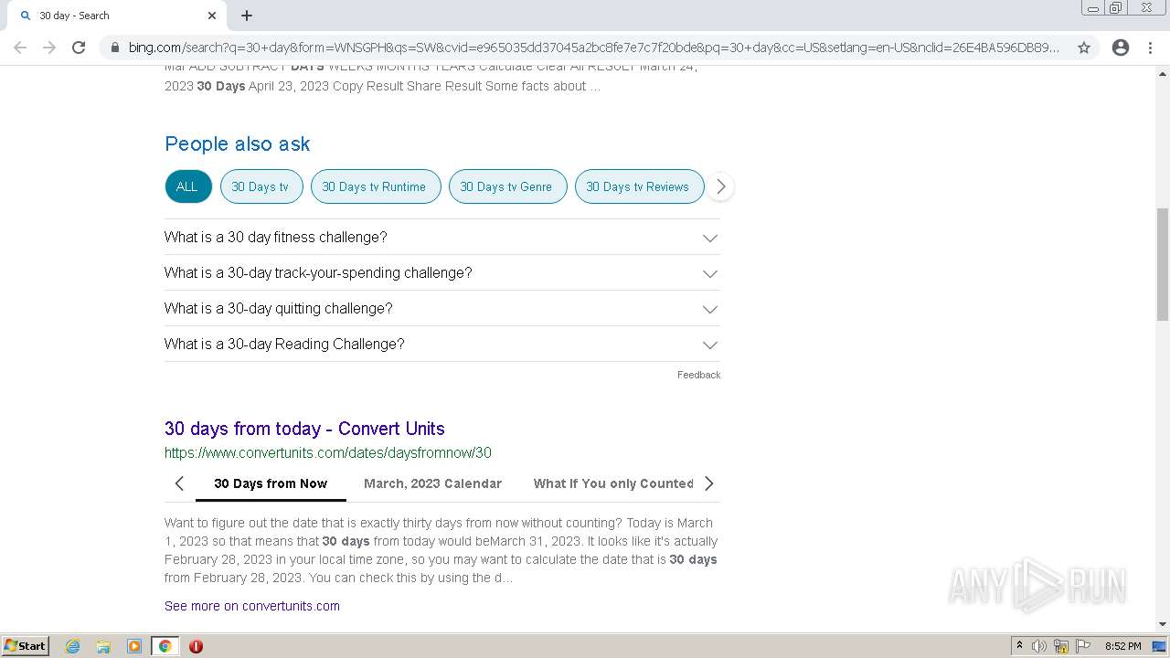Click the network tray icon

click(1061, 646)
